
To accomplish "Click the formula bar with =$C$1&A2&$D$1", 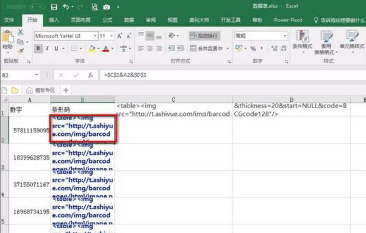I will coord(233,75).
